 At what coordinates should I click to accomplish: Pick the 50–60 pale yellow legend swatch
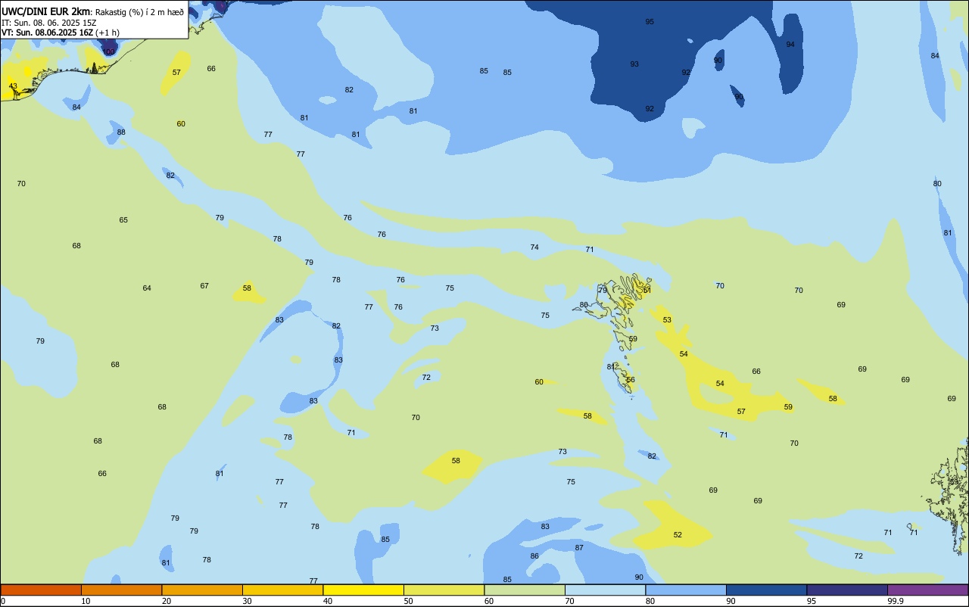pyautogui.click(x=444, y=590)
